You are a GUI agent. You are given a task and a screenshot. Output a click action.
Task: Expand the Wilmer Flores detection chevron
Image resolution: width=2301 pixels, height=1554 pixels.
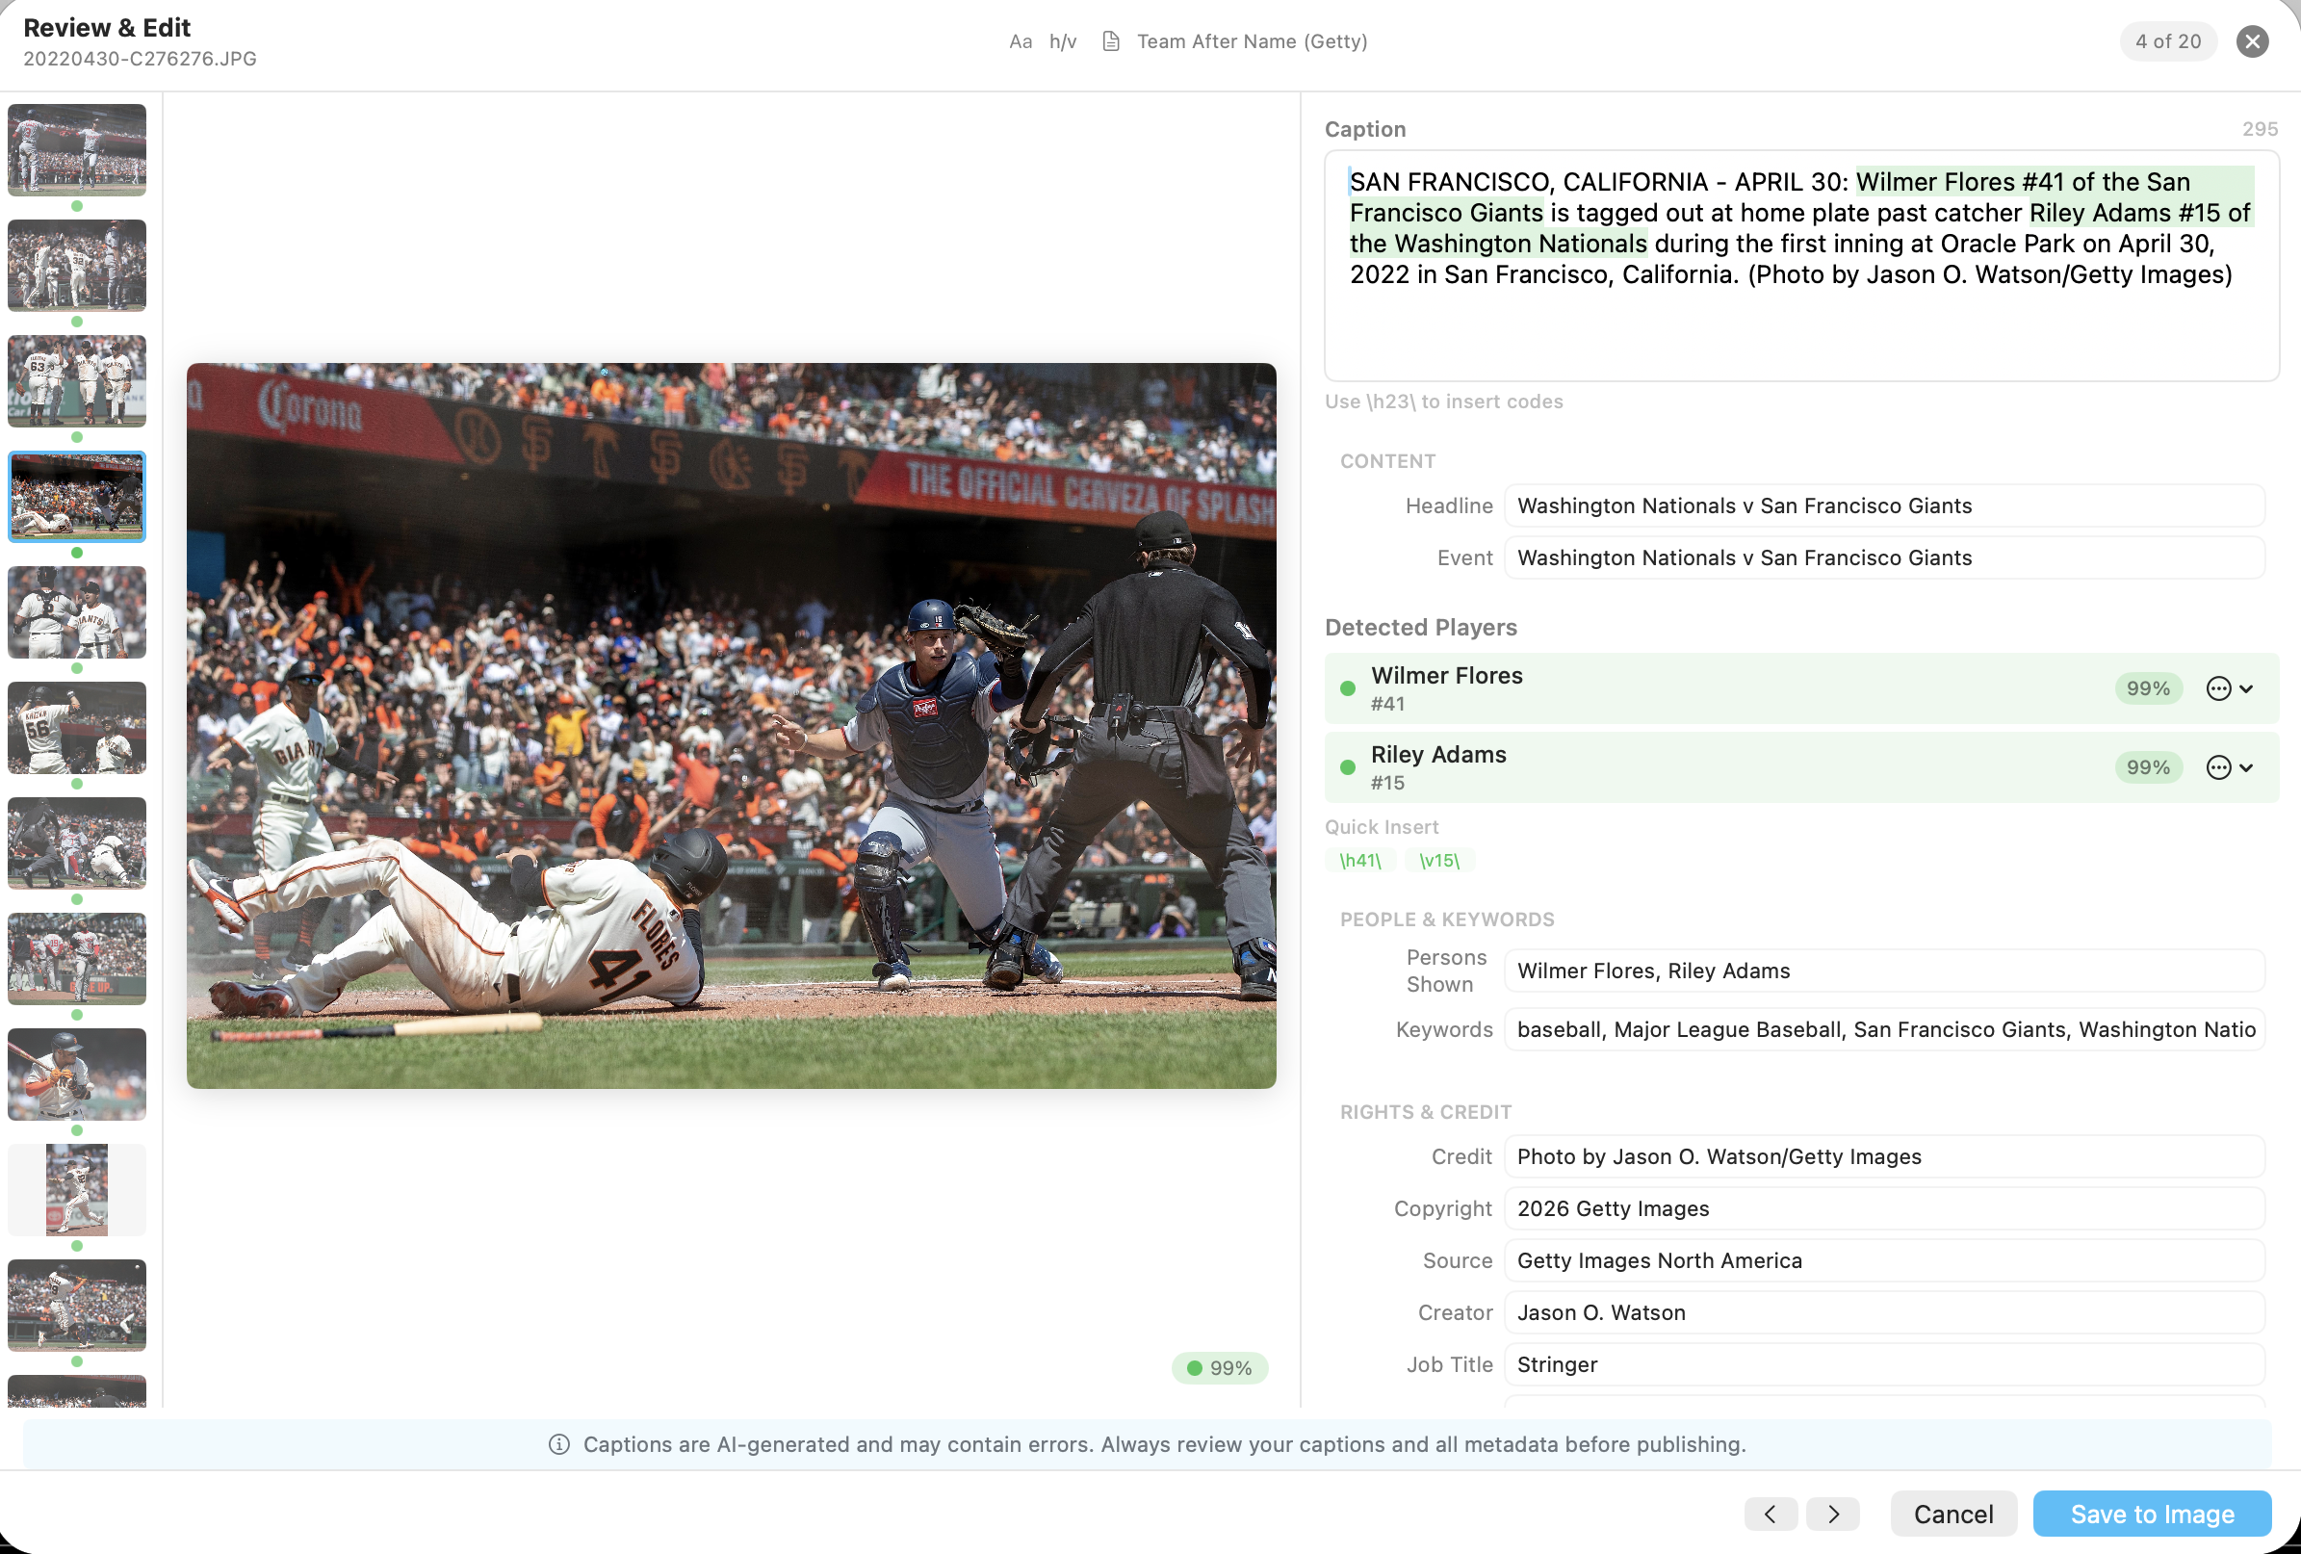[2245, 688]
